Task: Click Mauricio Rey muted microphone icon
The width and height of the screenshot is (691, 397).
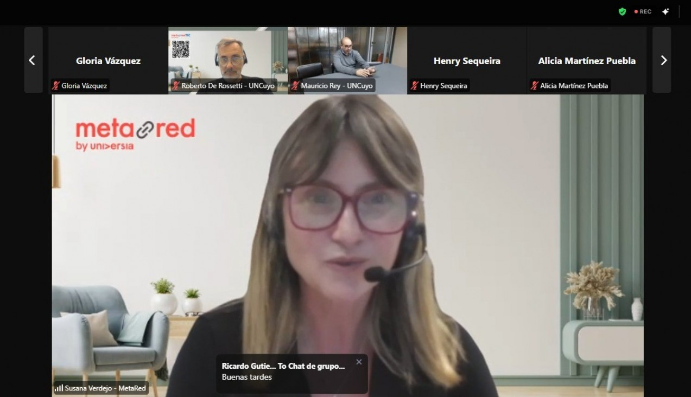Action: [x=295, y=86]
